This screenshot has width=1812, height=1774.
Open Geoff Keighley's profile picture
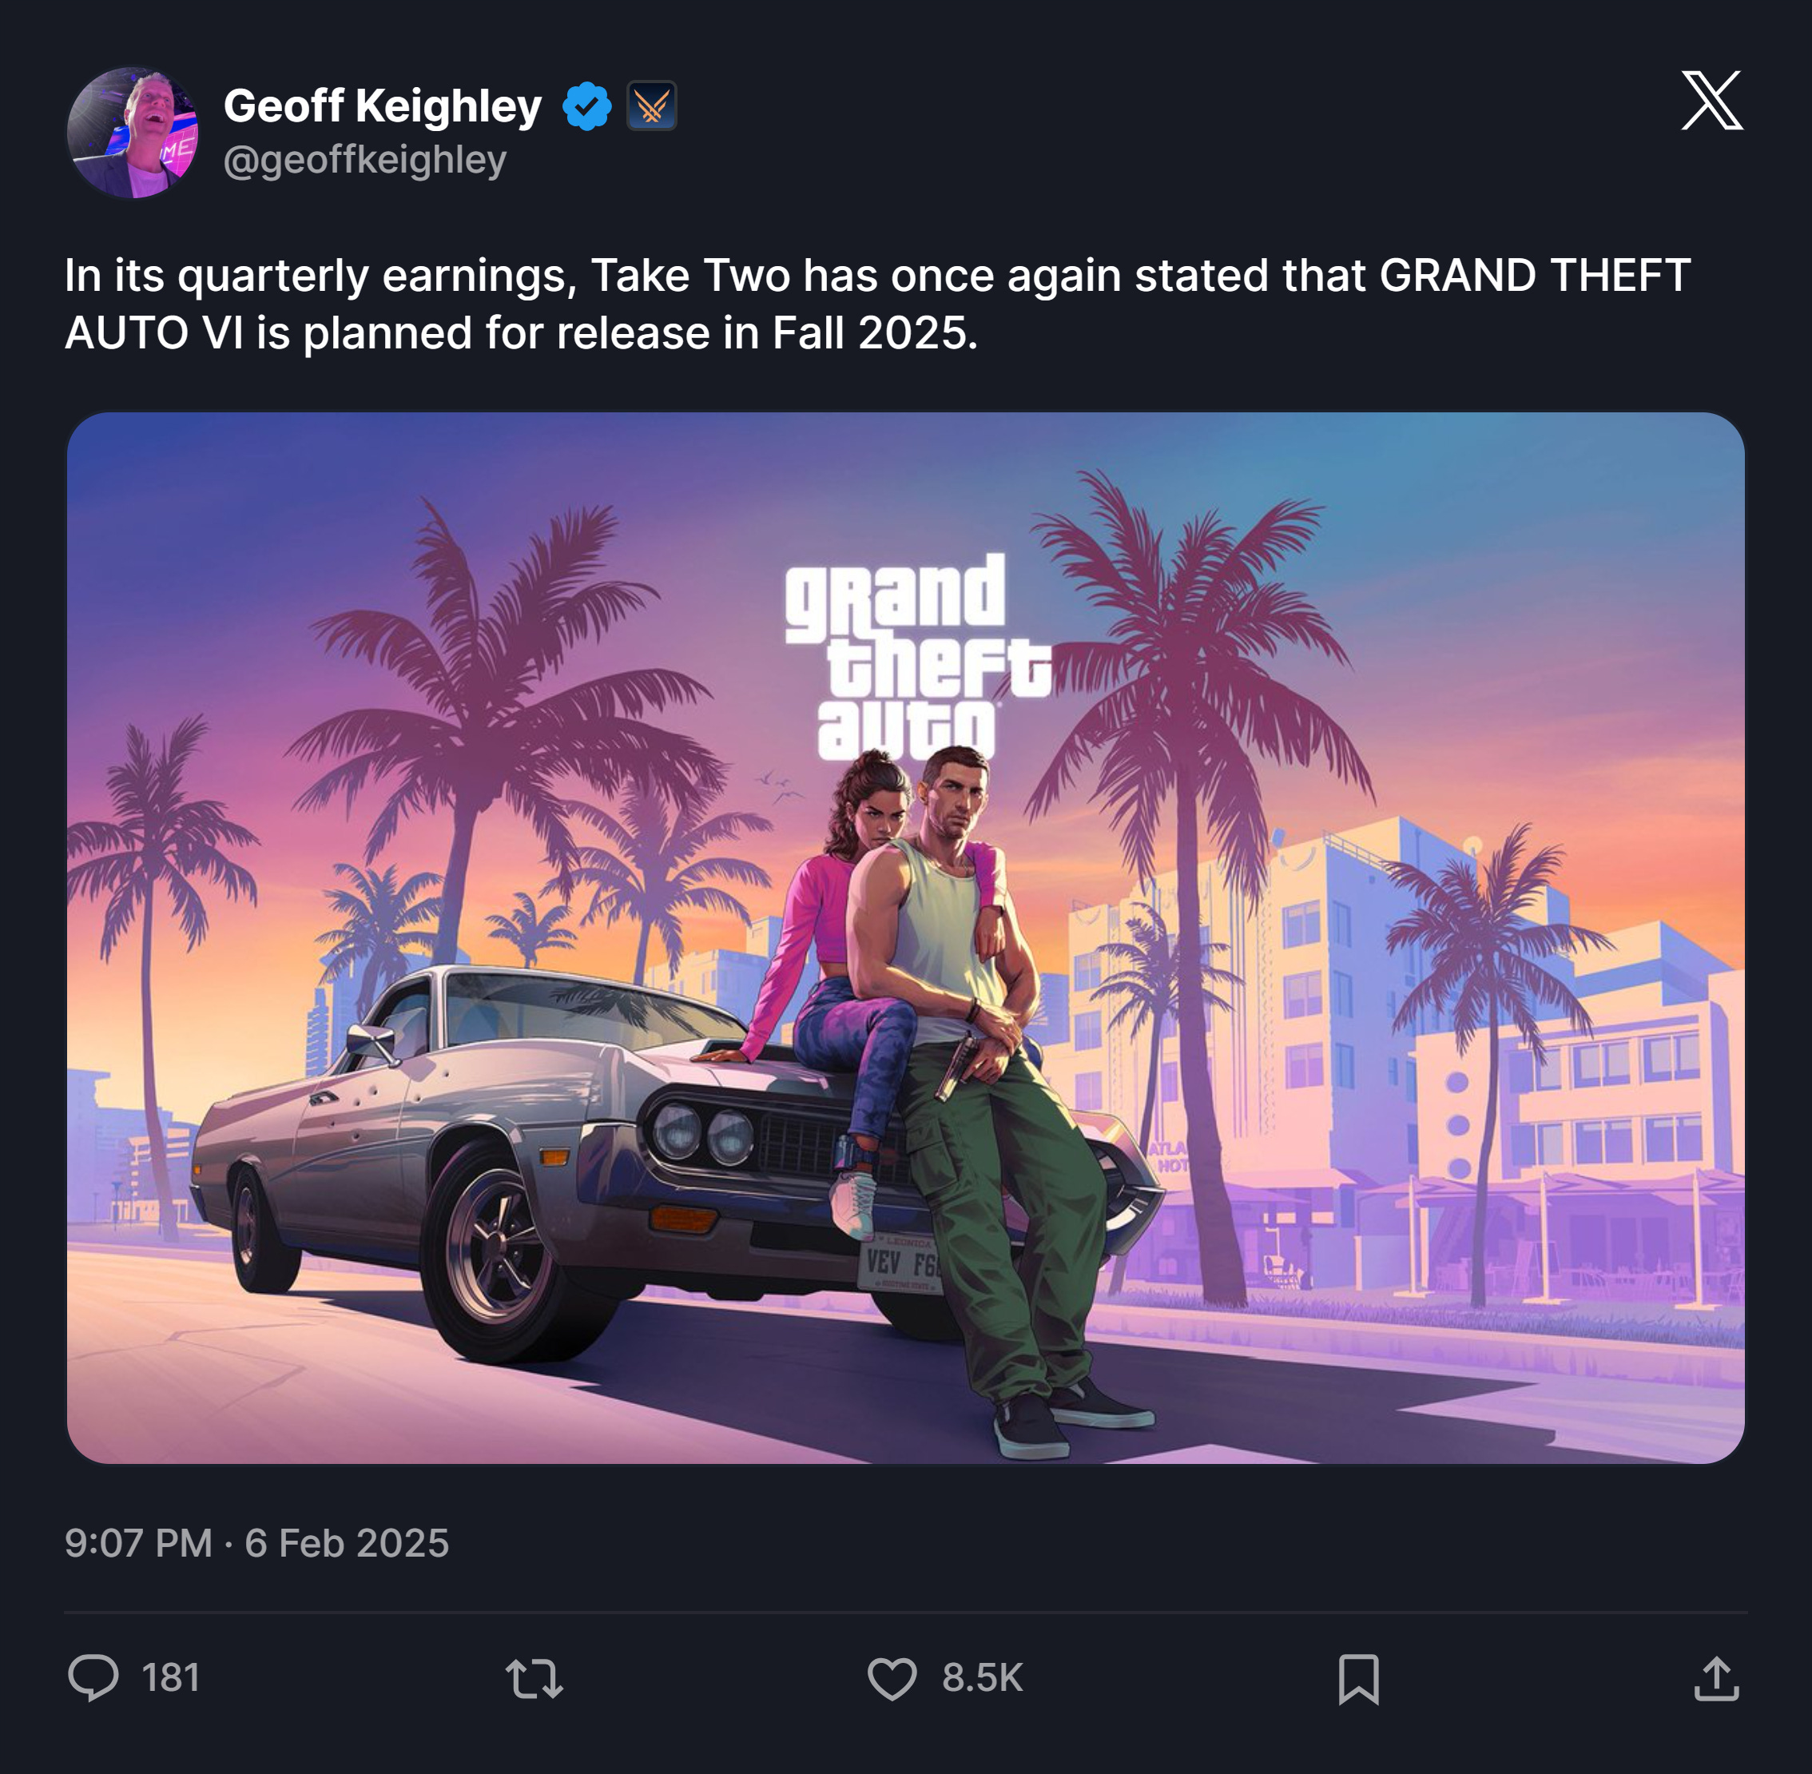133,133
